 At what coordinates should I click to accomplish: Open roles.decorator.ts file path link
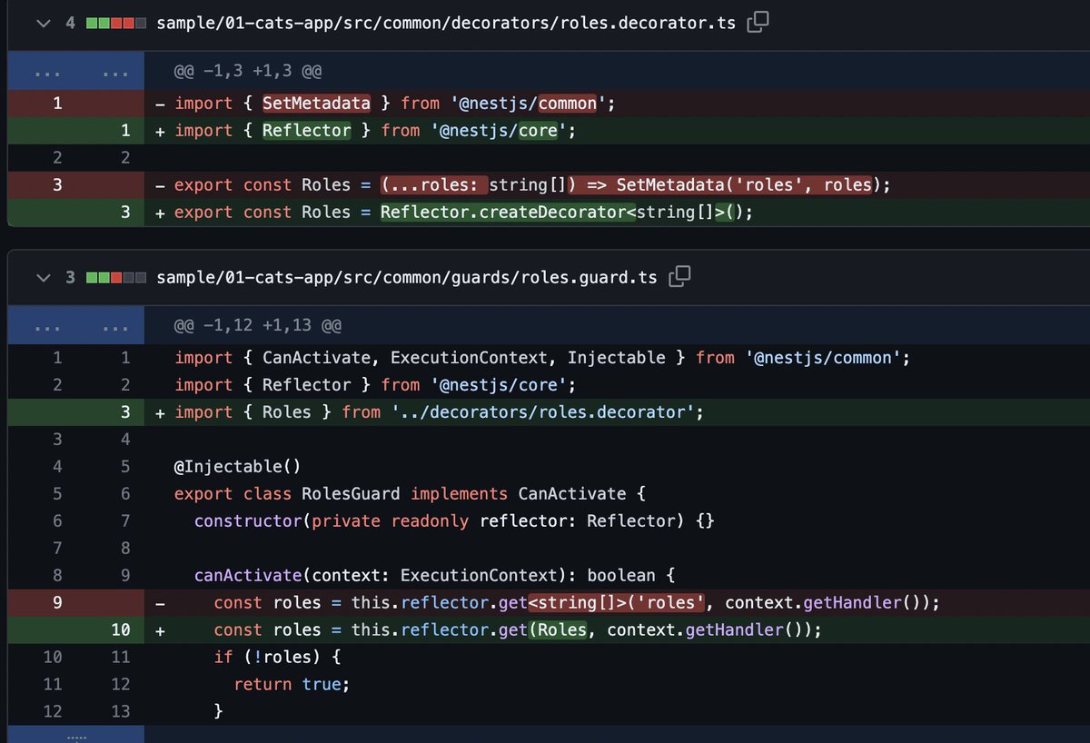448,23
